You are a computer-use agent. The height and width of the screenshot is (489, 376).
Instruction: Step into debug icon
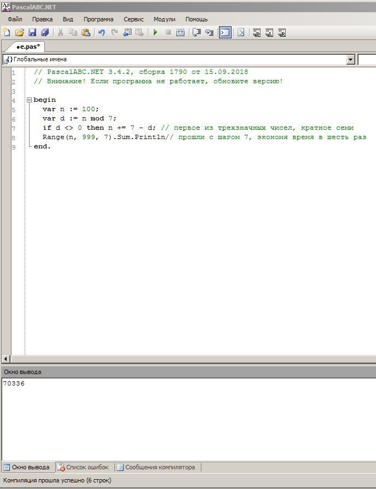coord(209,32)
